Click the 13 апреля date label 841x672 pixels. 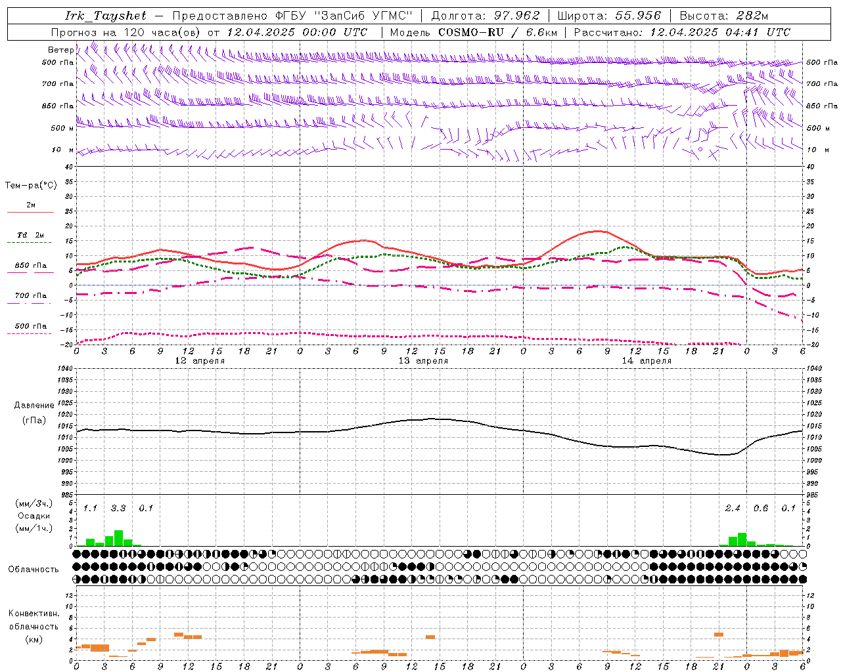click(x=423, y=361)
